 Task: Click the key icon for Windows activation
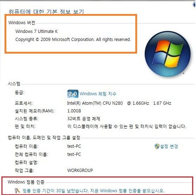[17, 190]
